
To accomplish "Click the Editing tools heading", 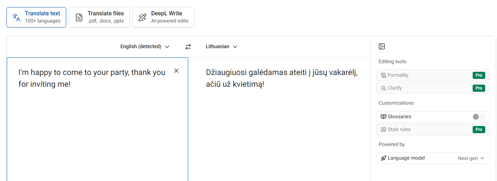I will click(393, 62).
